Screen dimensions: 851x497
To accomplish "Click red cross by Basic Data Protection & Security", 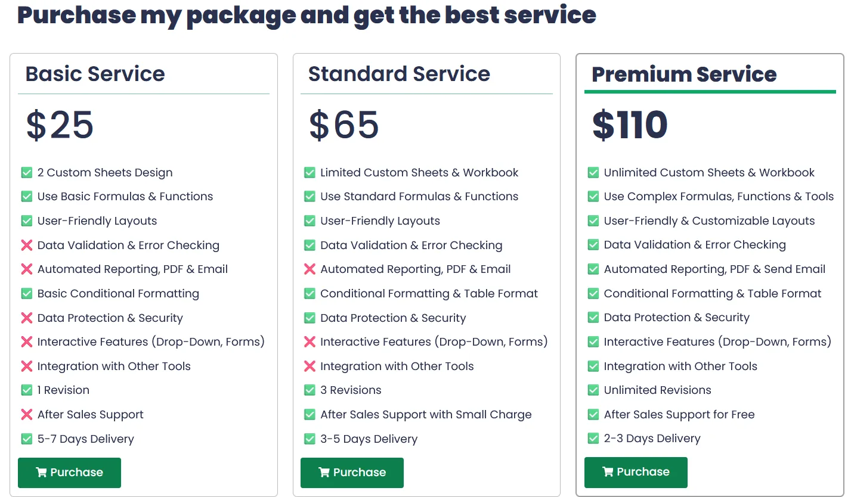I will tap(27, 318).
